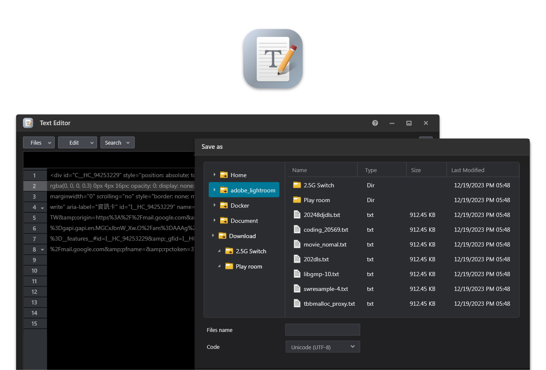Collapse the Download tree node arrow
Image resolution: width=546 pixels, height=370 pixels.
(x=213, y=236)
